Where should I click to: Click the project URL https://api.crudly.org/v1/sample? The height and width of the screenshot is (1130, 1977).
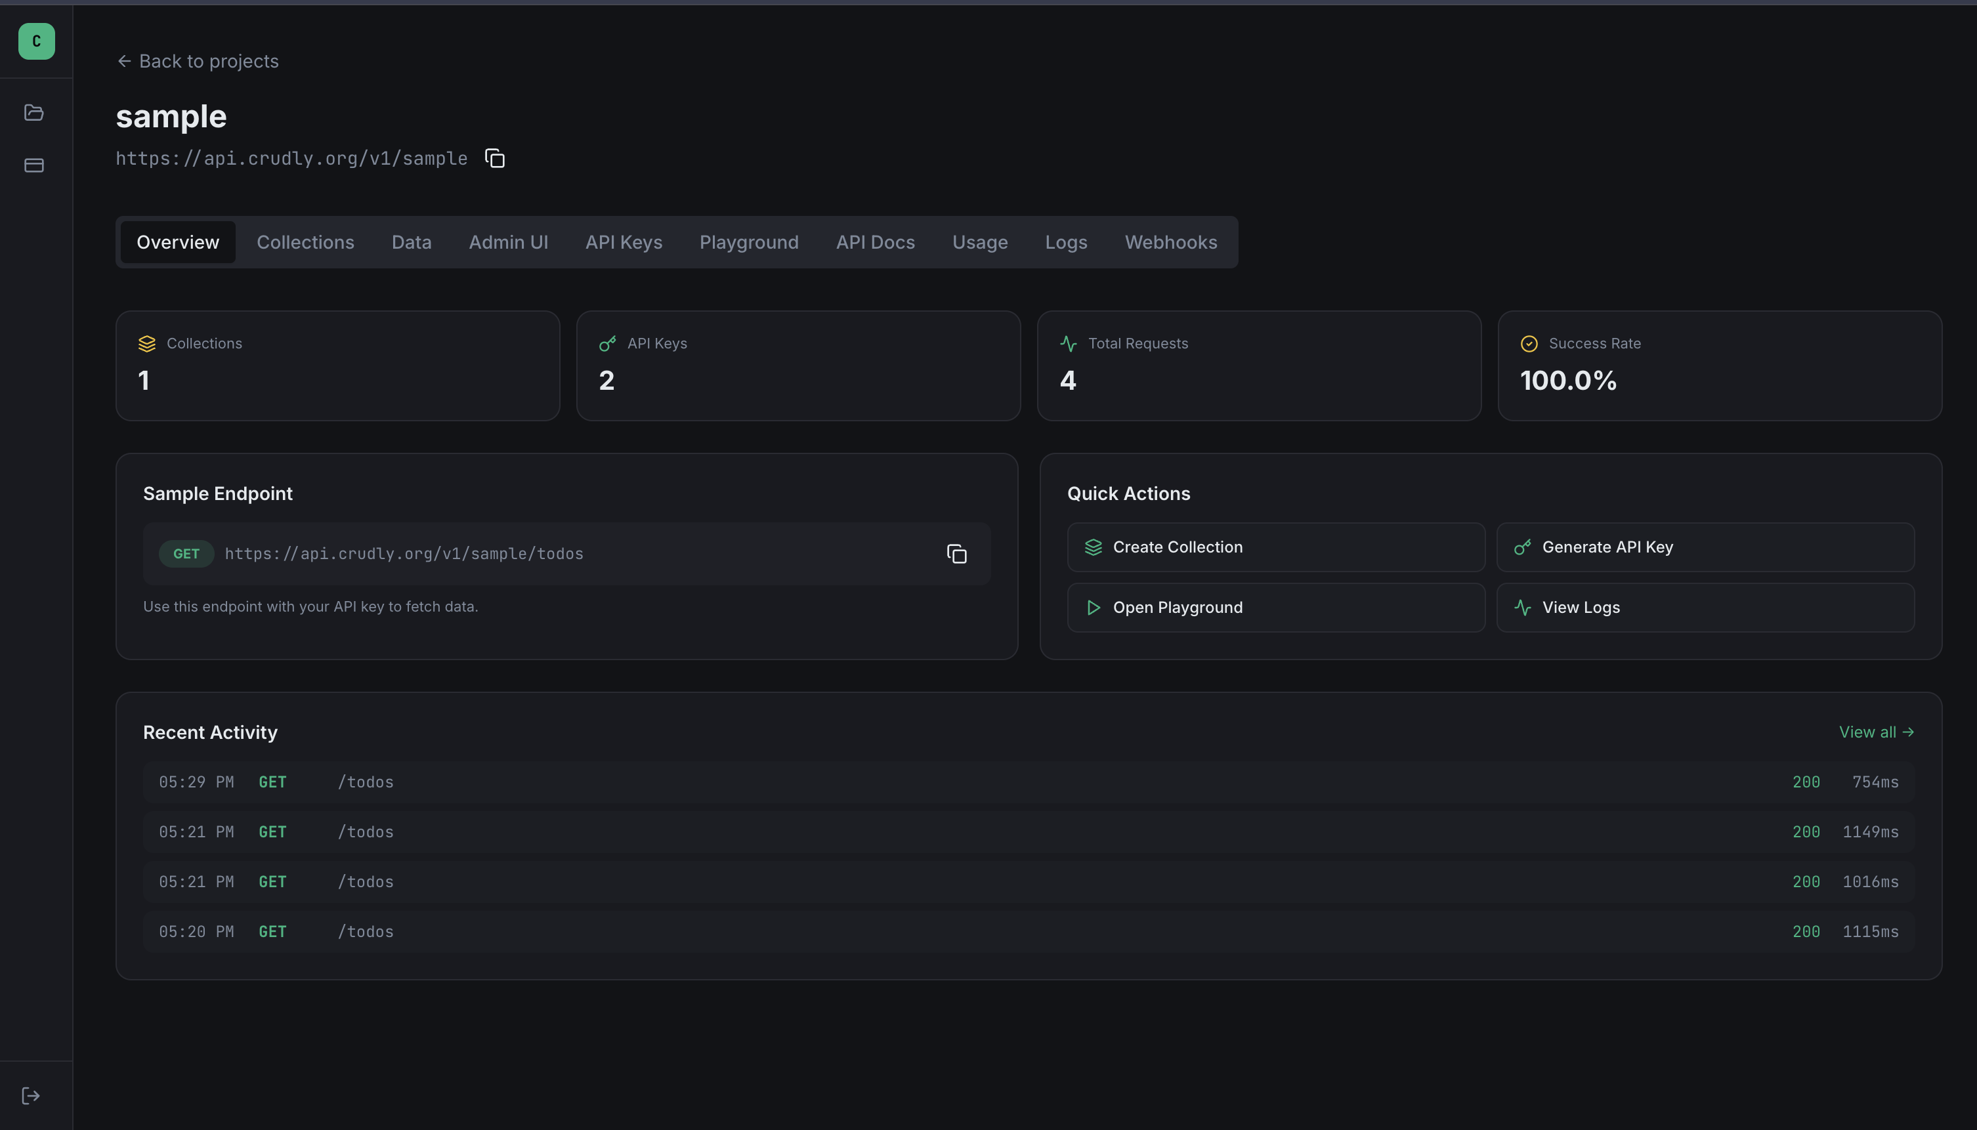[292, 158]
